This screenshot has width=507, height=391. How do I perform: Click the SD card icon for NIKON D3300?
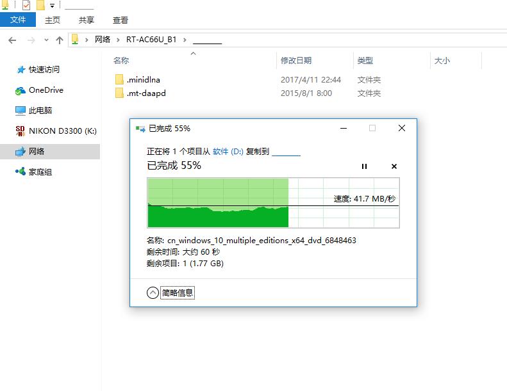tap(21, 131)
